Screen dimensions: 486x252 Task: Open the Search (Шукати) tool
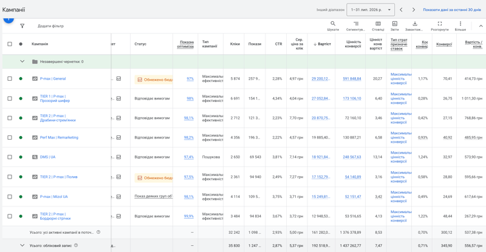point(333,26)
